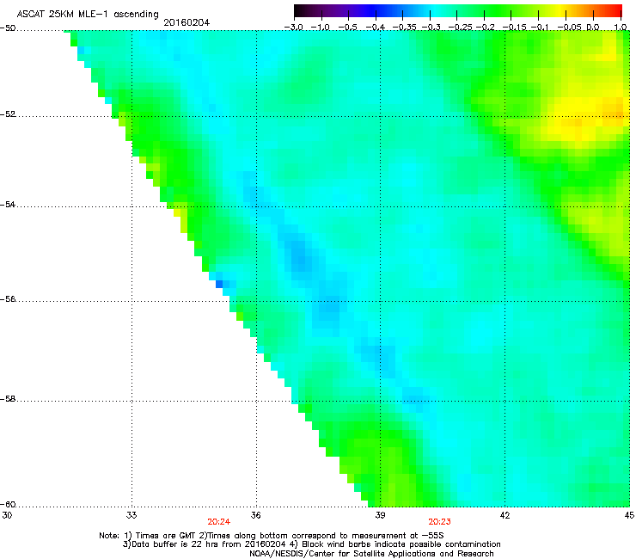Select the yellow section of the color bar

click(x=562, y=10)
